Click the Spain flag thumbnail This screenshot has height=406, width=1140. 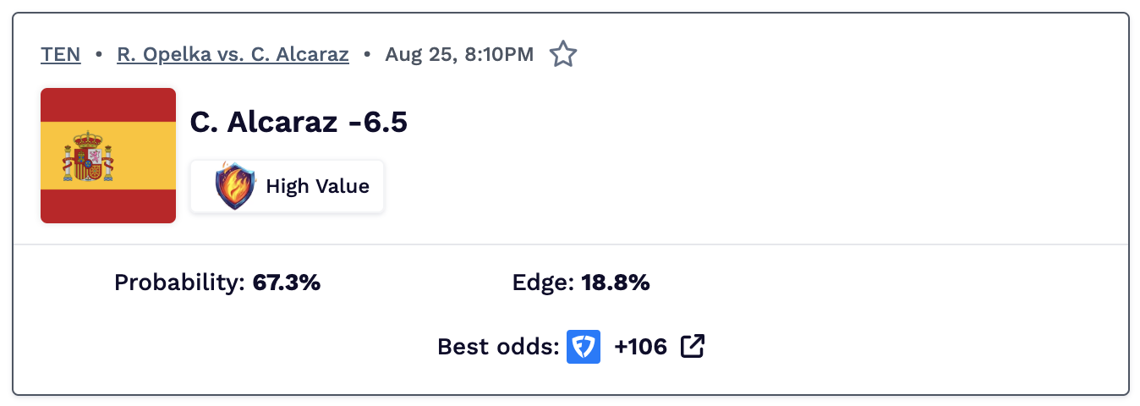(x=108, y=156)
